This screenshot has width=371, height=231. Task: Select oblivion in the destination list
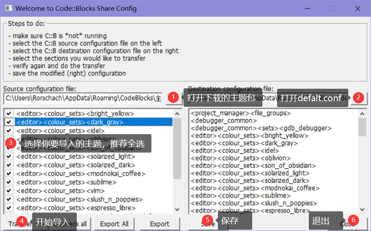click(241, 158)
